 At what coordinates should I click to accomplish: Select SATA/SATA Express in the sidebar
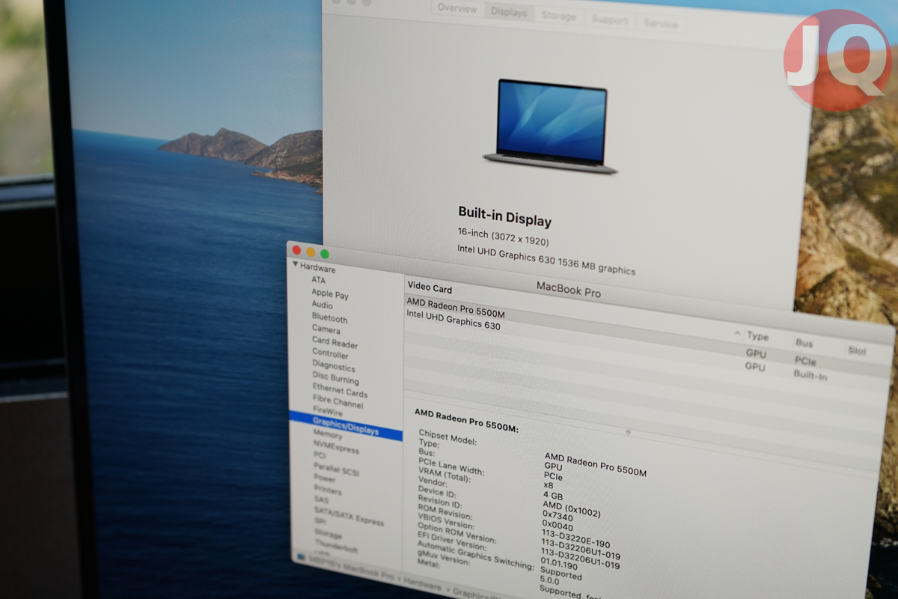[x=349, y=517]
